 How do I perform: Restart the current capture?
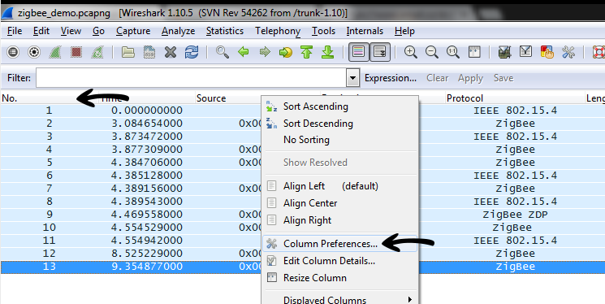(97, 52)
